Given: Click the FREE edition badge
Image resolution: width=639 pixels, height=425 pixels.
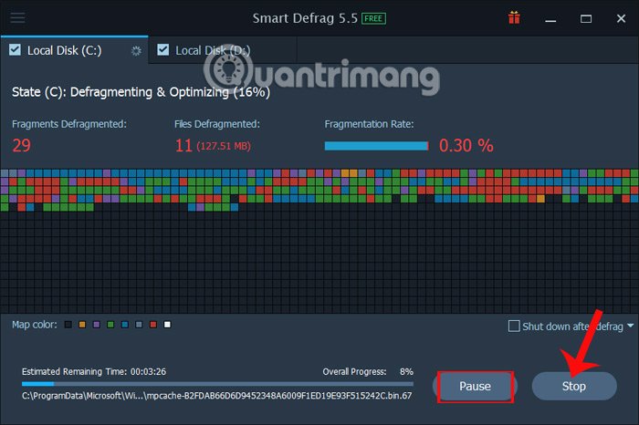Looking at the screenshot, I should coord(373,18).
